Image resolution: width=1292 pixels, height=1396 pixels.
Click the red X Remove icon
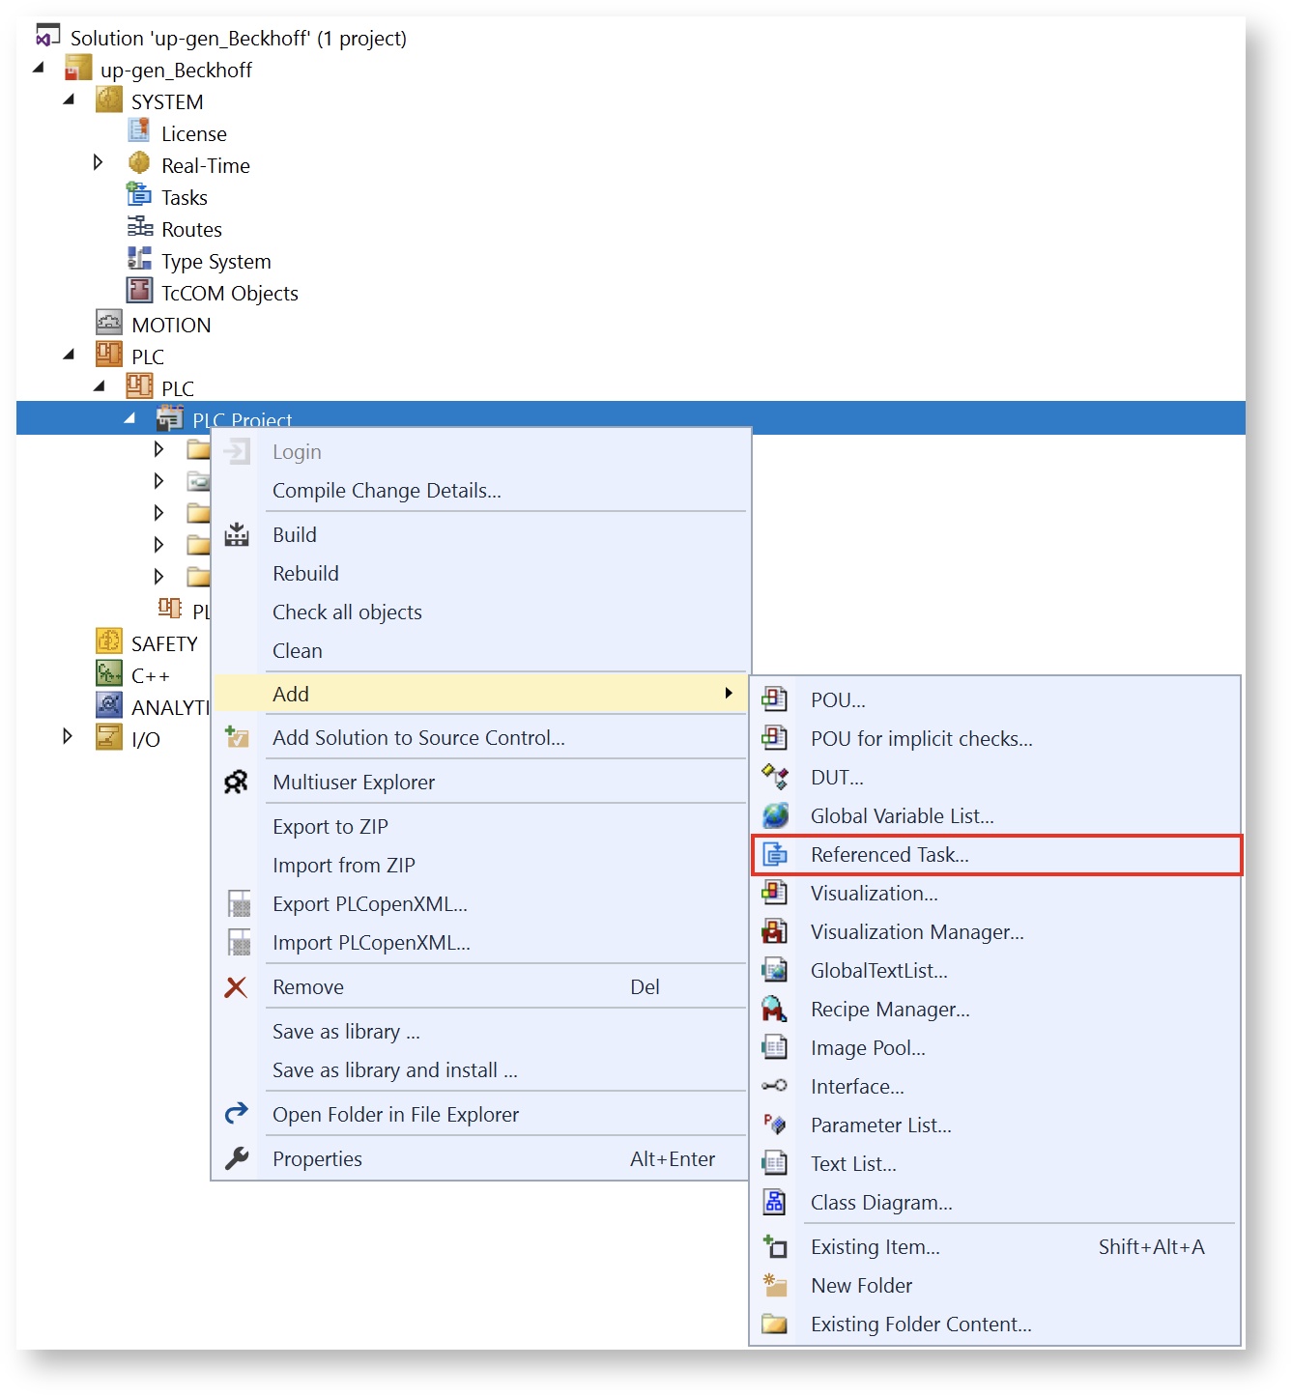coord(236,987)
